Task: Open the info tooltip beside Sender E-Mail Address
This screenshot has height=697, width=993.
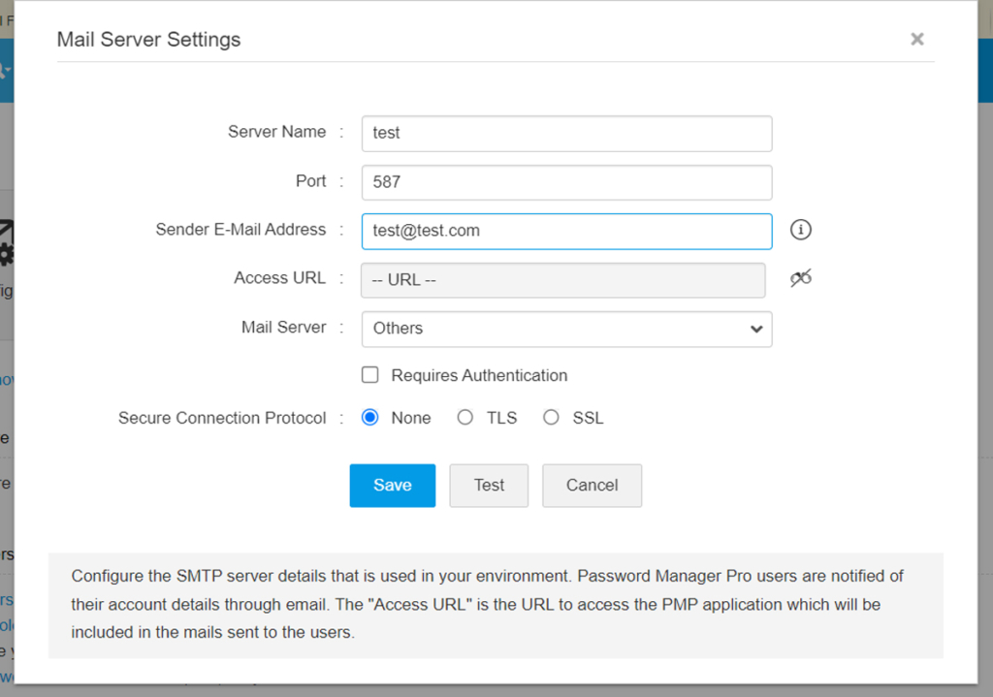Action: pyautogui.click(x=800, y=230)
